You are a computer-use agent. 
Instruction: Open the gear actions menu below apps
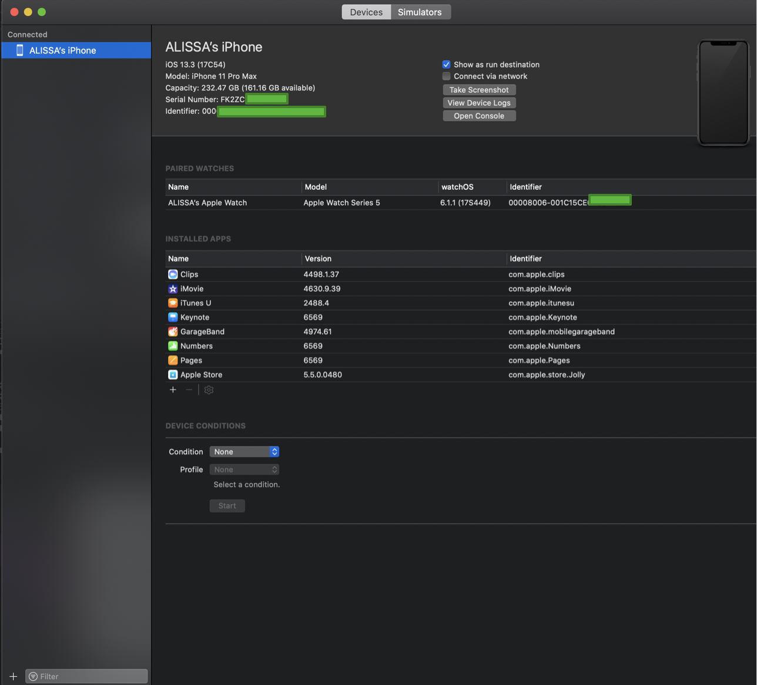click(209, 389)
